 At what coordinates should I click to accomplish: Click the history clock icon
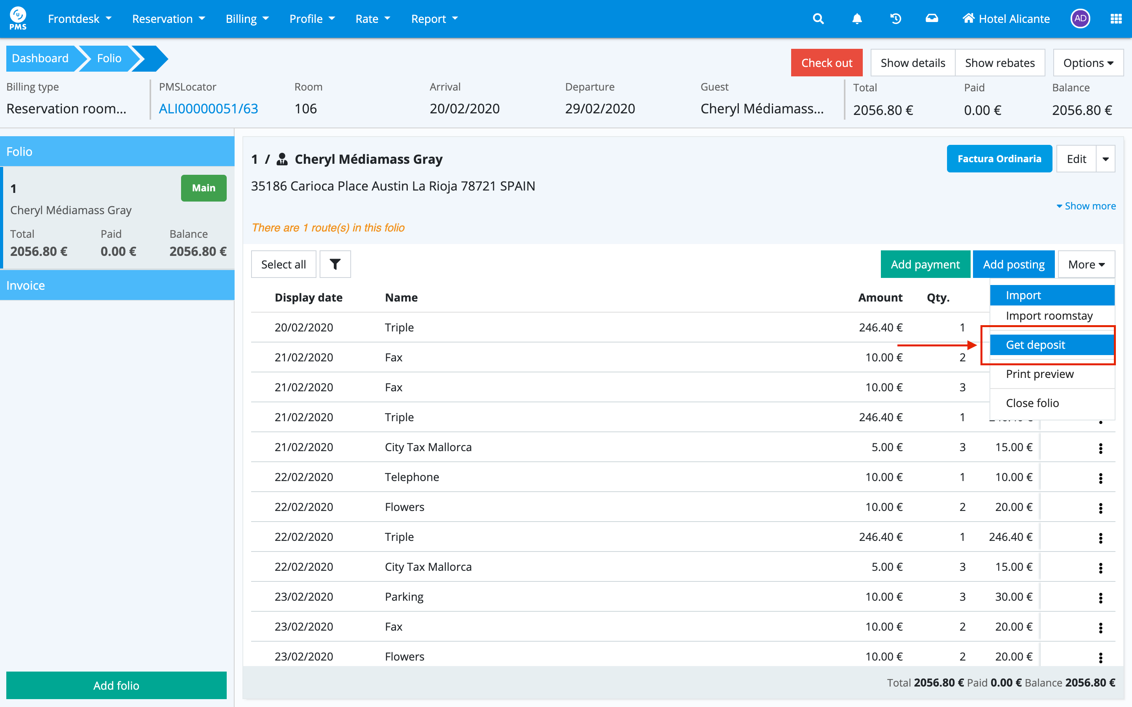pos(895,19)
